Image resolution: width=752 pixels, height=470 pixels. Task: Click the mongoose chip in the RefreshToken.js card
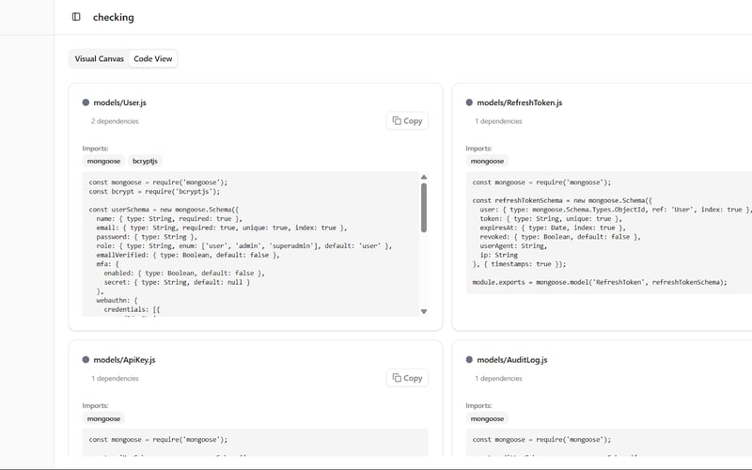click(x=487, y=161)
